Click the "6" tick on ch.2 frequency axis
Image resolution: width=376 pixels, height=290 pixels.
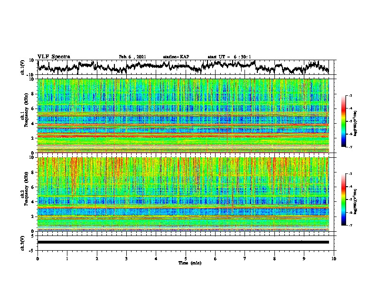33,187
